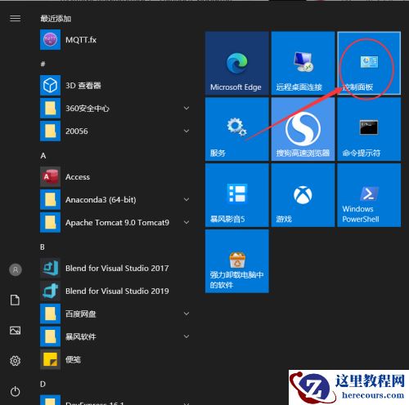The height and width of the screenshot is (405, 409).
Task: Expand the Apache Tomcat 9.0 Tomcat9 chevron
Action: click(187, 222)
